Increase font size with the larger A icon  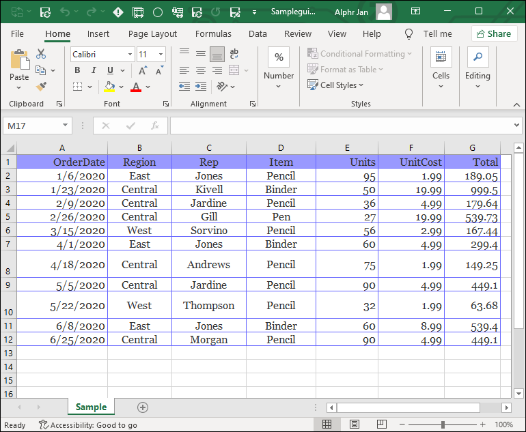pyautogui.click(x=143, y=70)
